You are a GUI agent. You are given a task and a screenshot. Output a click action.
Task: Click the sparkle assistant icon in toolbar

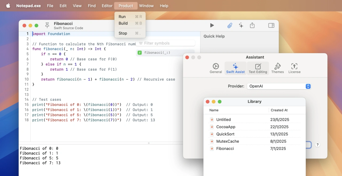point(241,25)
